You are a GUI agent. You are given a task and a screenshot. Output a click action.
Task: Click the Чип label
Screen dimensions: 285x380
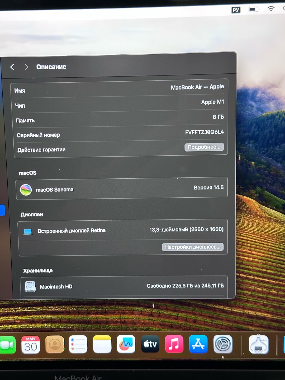click(20, 106)
